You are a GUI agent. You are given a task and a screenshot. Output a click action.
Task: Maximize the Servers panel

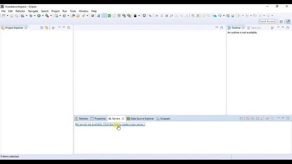pos(288,118)
